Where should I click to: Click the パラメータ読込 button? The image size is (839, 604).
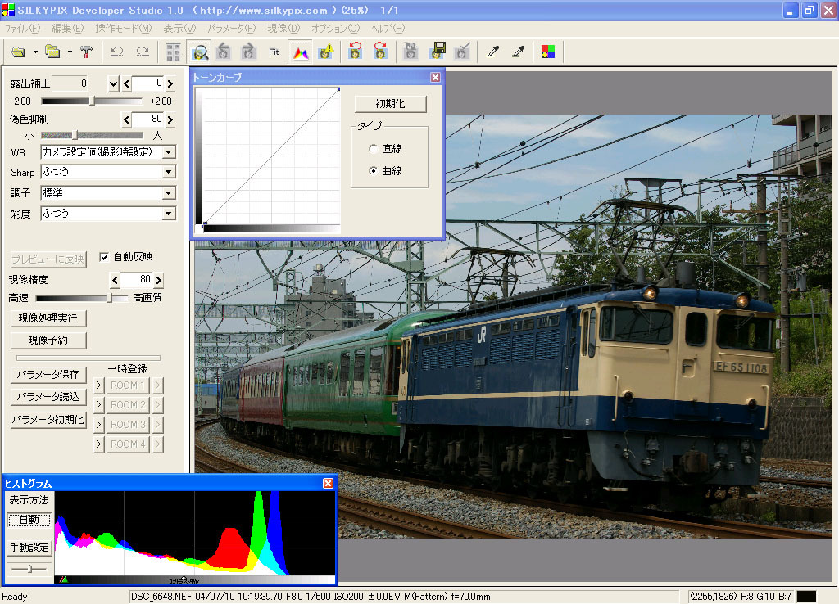pos(48,397)
